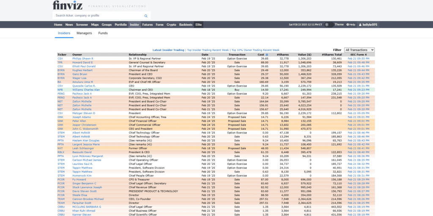Image resolution: width=433 pixels, height=216 pixels.
Task: Open owner Elliott Paul Donald
Action: (x=84, y=66)
